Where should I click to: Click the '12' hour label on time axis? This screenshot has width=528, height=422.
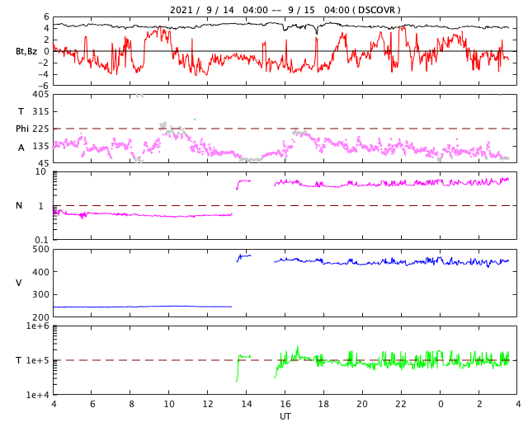point(208,404)
